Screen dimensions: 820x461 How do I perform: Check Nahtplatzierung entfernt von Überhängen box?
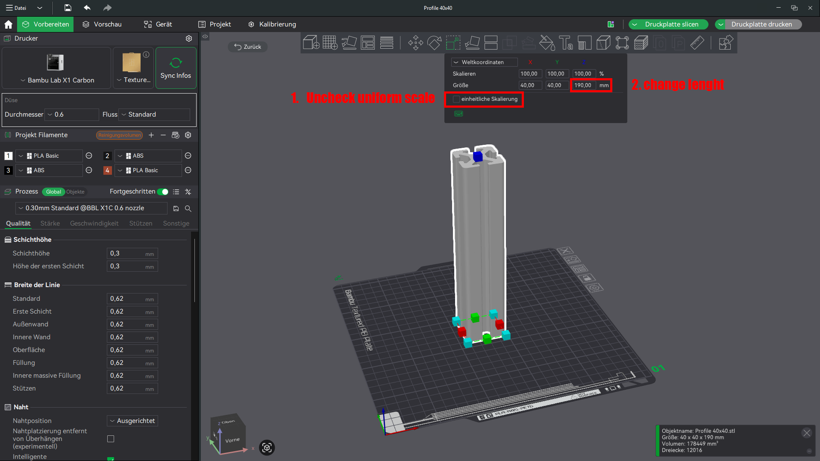point(111,439)
